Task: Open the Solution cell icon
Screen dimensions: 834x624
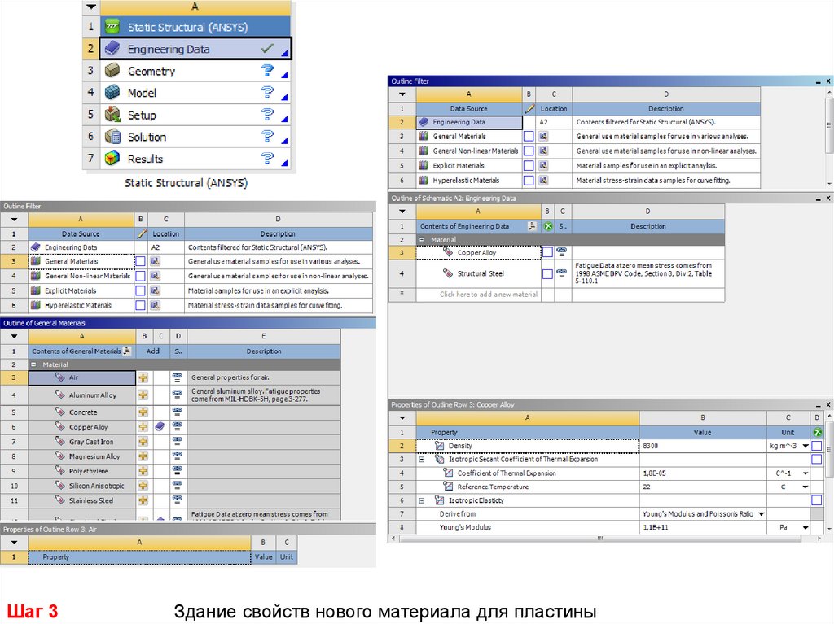Action: [x=112, y=137]
